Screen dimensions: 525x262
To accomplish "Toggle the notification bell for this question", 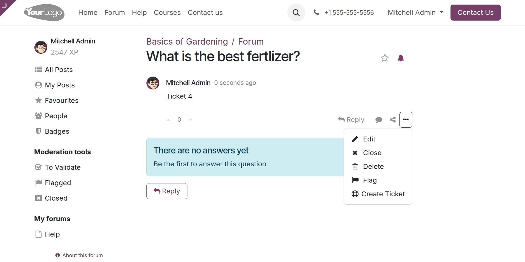I will [401, 58].
